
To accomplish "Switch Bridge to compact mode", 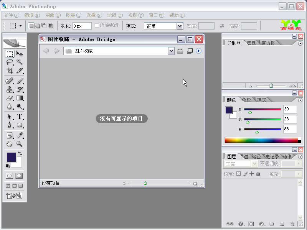I will [190, 51].
